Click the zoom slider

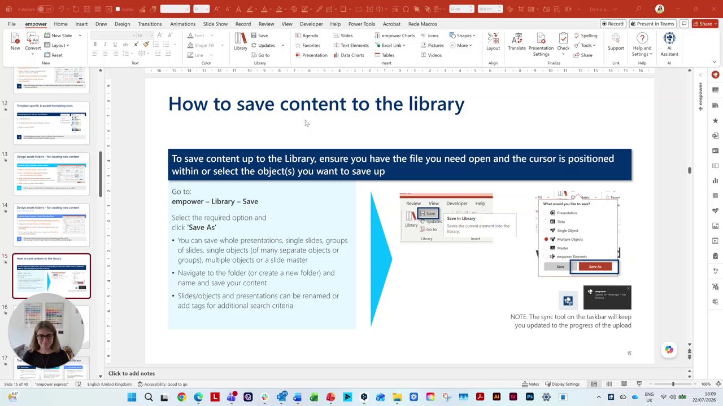pyautogui.click(x=673, y=384)
